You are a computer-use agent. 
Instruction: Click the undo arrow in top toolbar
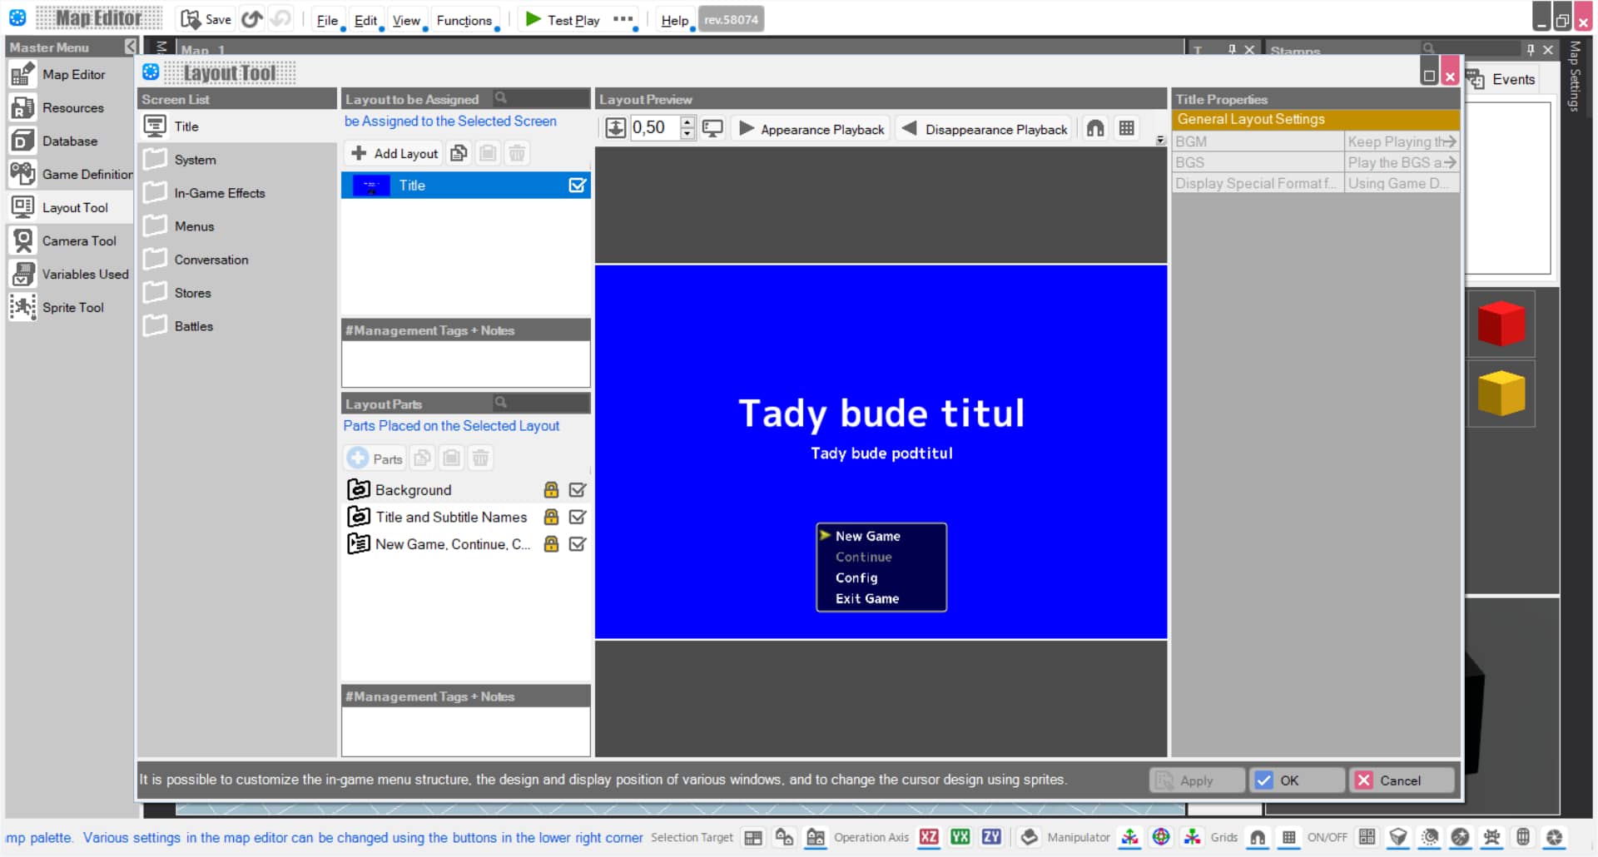[x=251, y=19]
